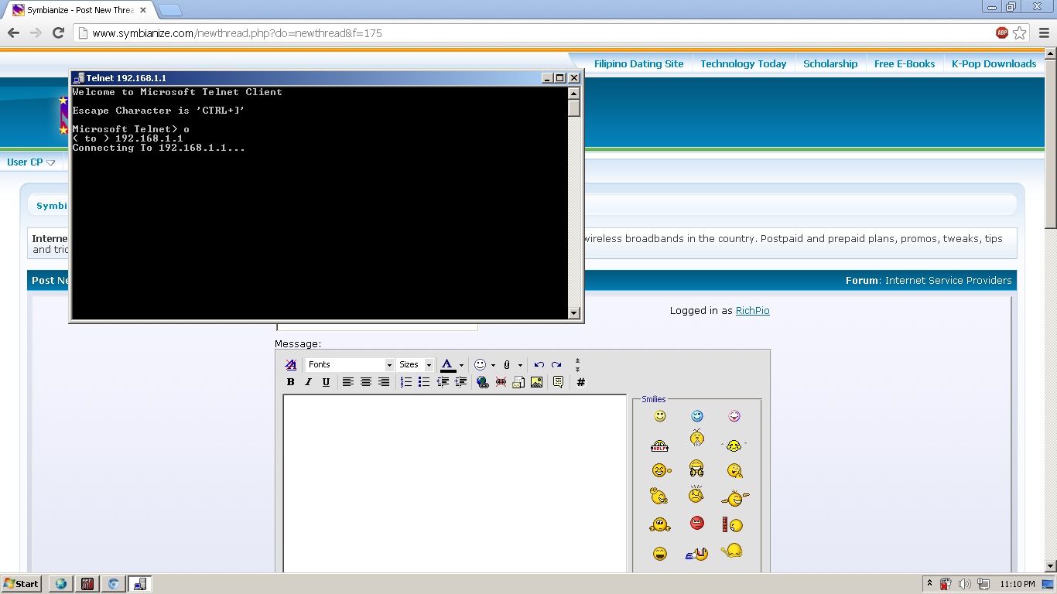Open smilies dropdown arrow in toolbar
This screenshot has height=594, width=1057.
[493, 365]
